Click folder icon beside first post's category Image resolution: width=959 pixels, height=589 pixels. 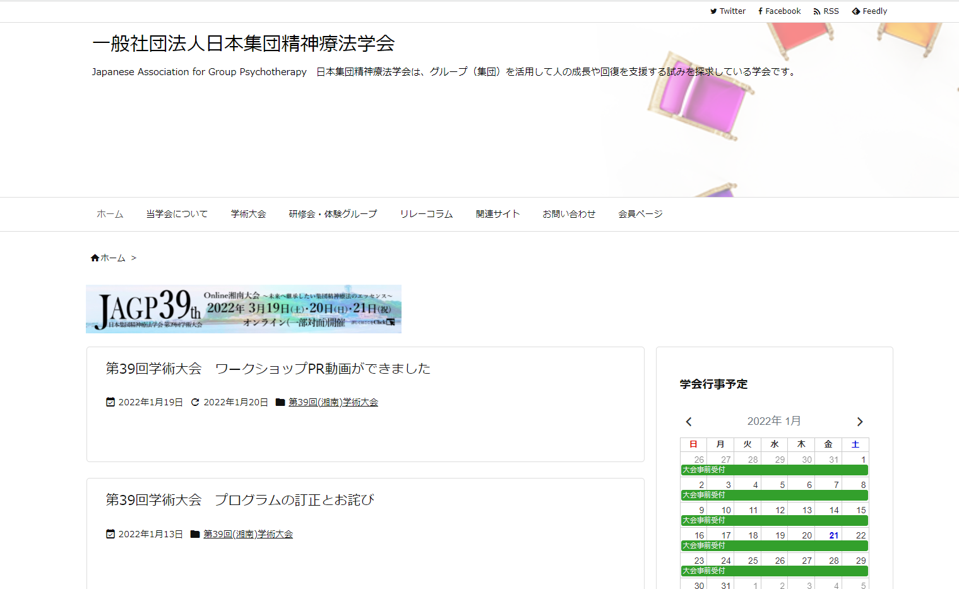pyautogui.click(x=280, y=402)
